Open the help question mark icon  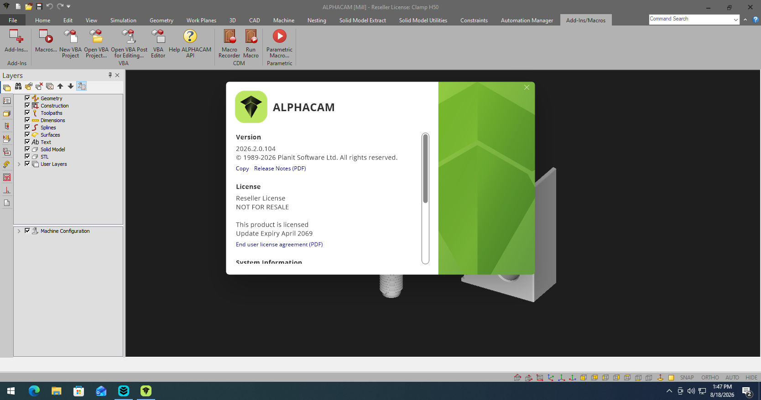(756, 20)
